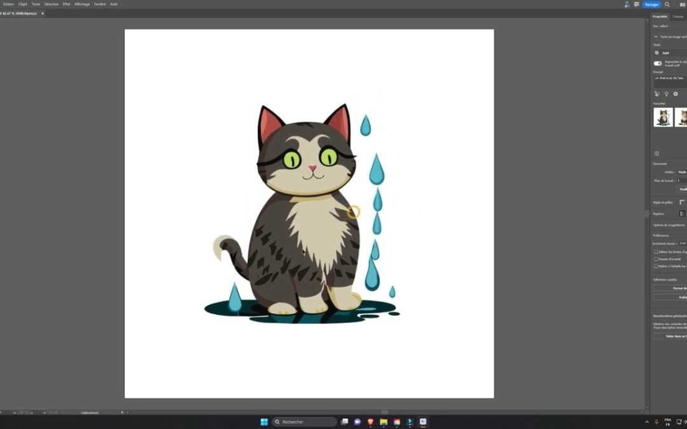Edit the Incrément clavier value field
This screenshot has height=429, width=687.
[x=683, y=243]
